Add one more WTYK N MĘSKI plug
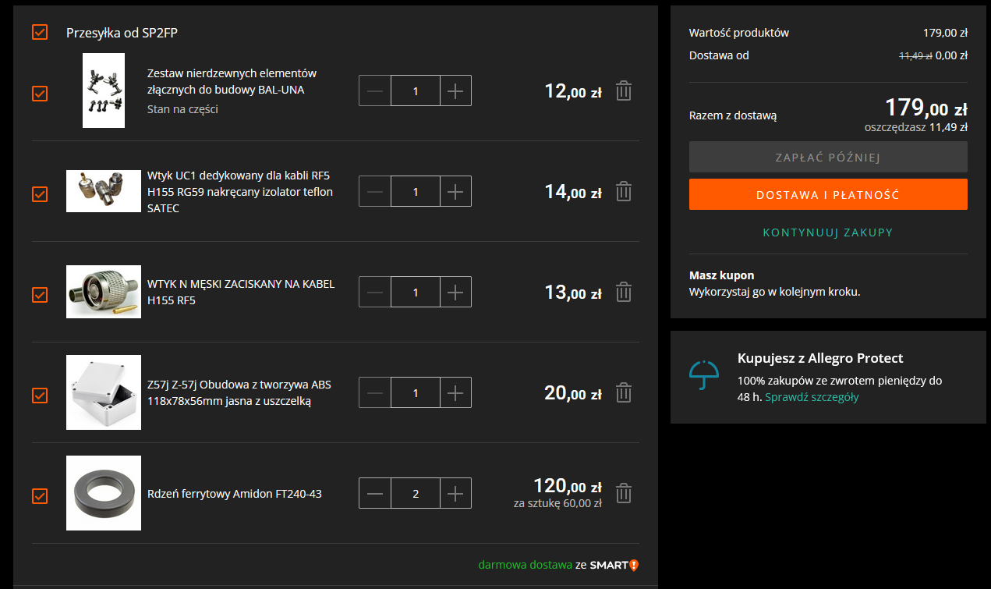 point(455,292)
